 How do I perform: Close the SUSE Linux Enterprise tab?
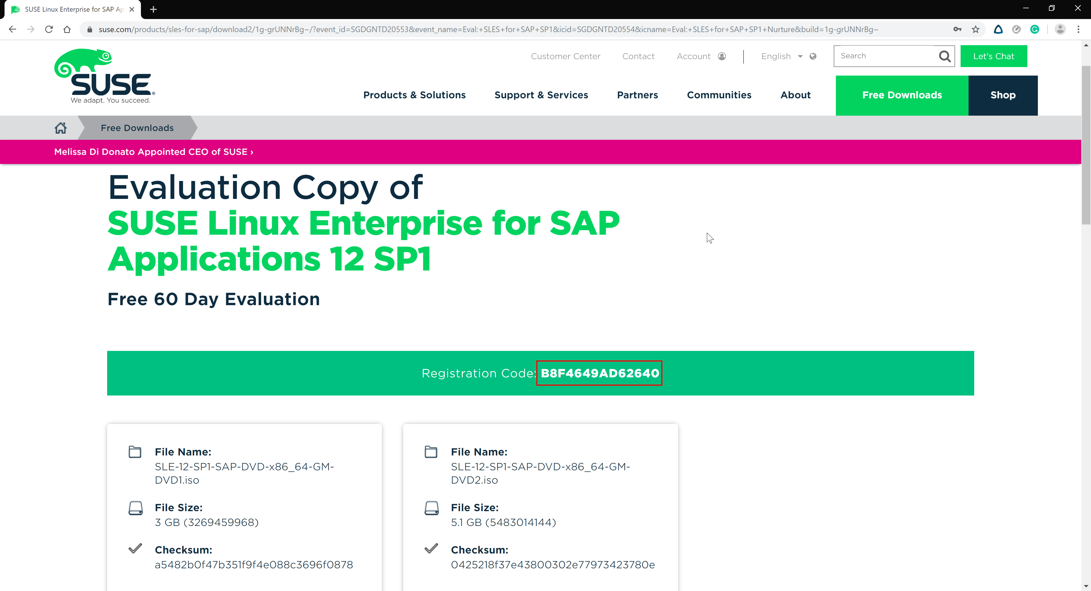132,9
